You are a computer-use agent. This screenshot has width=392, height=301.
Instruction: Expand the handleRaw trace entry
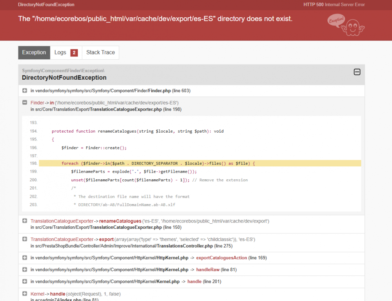[24, 270]
